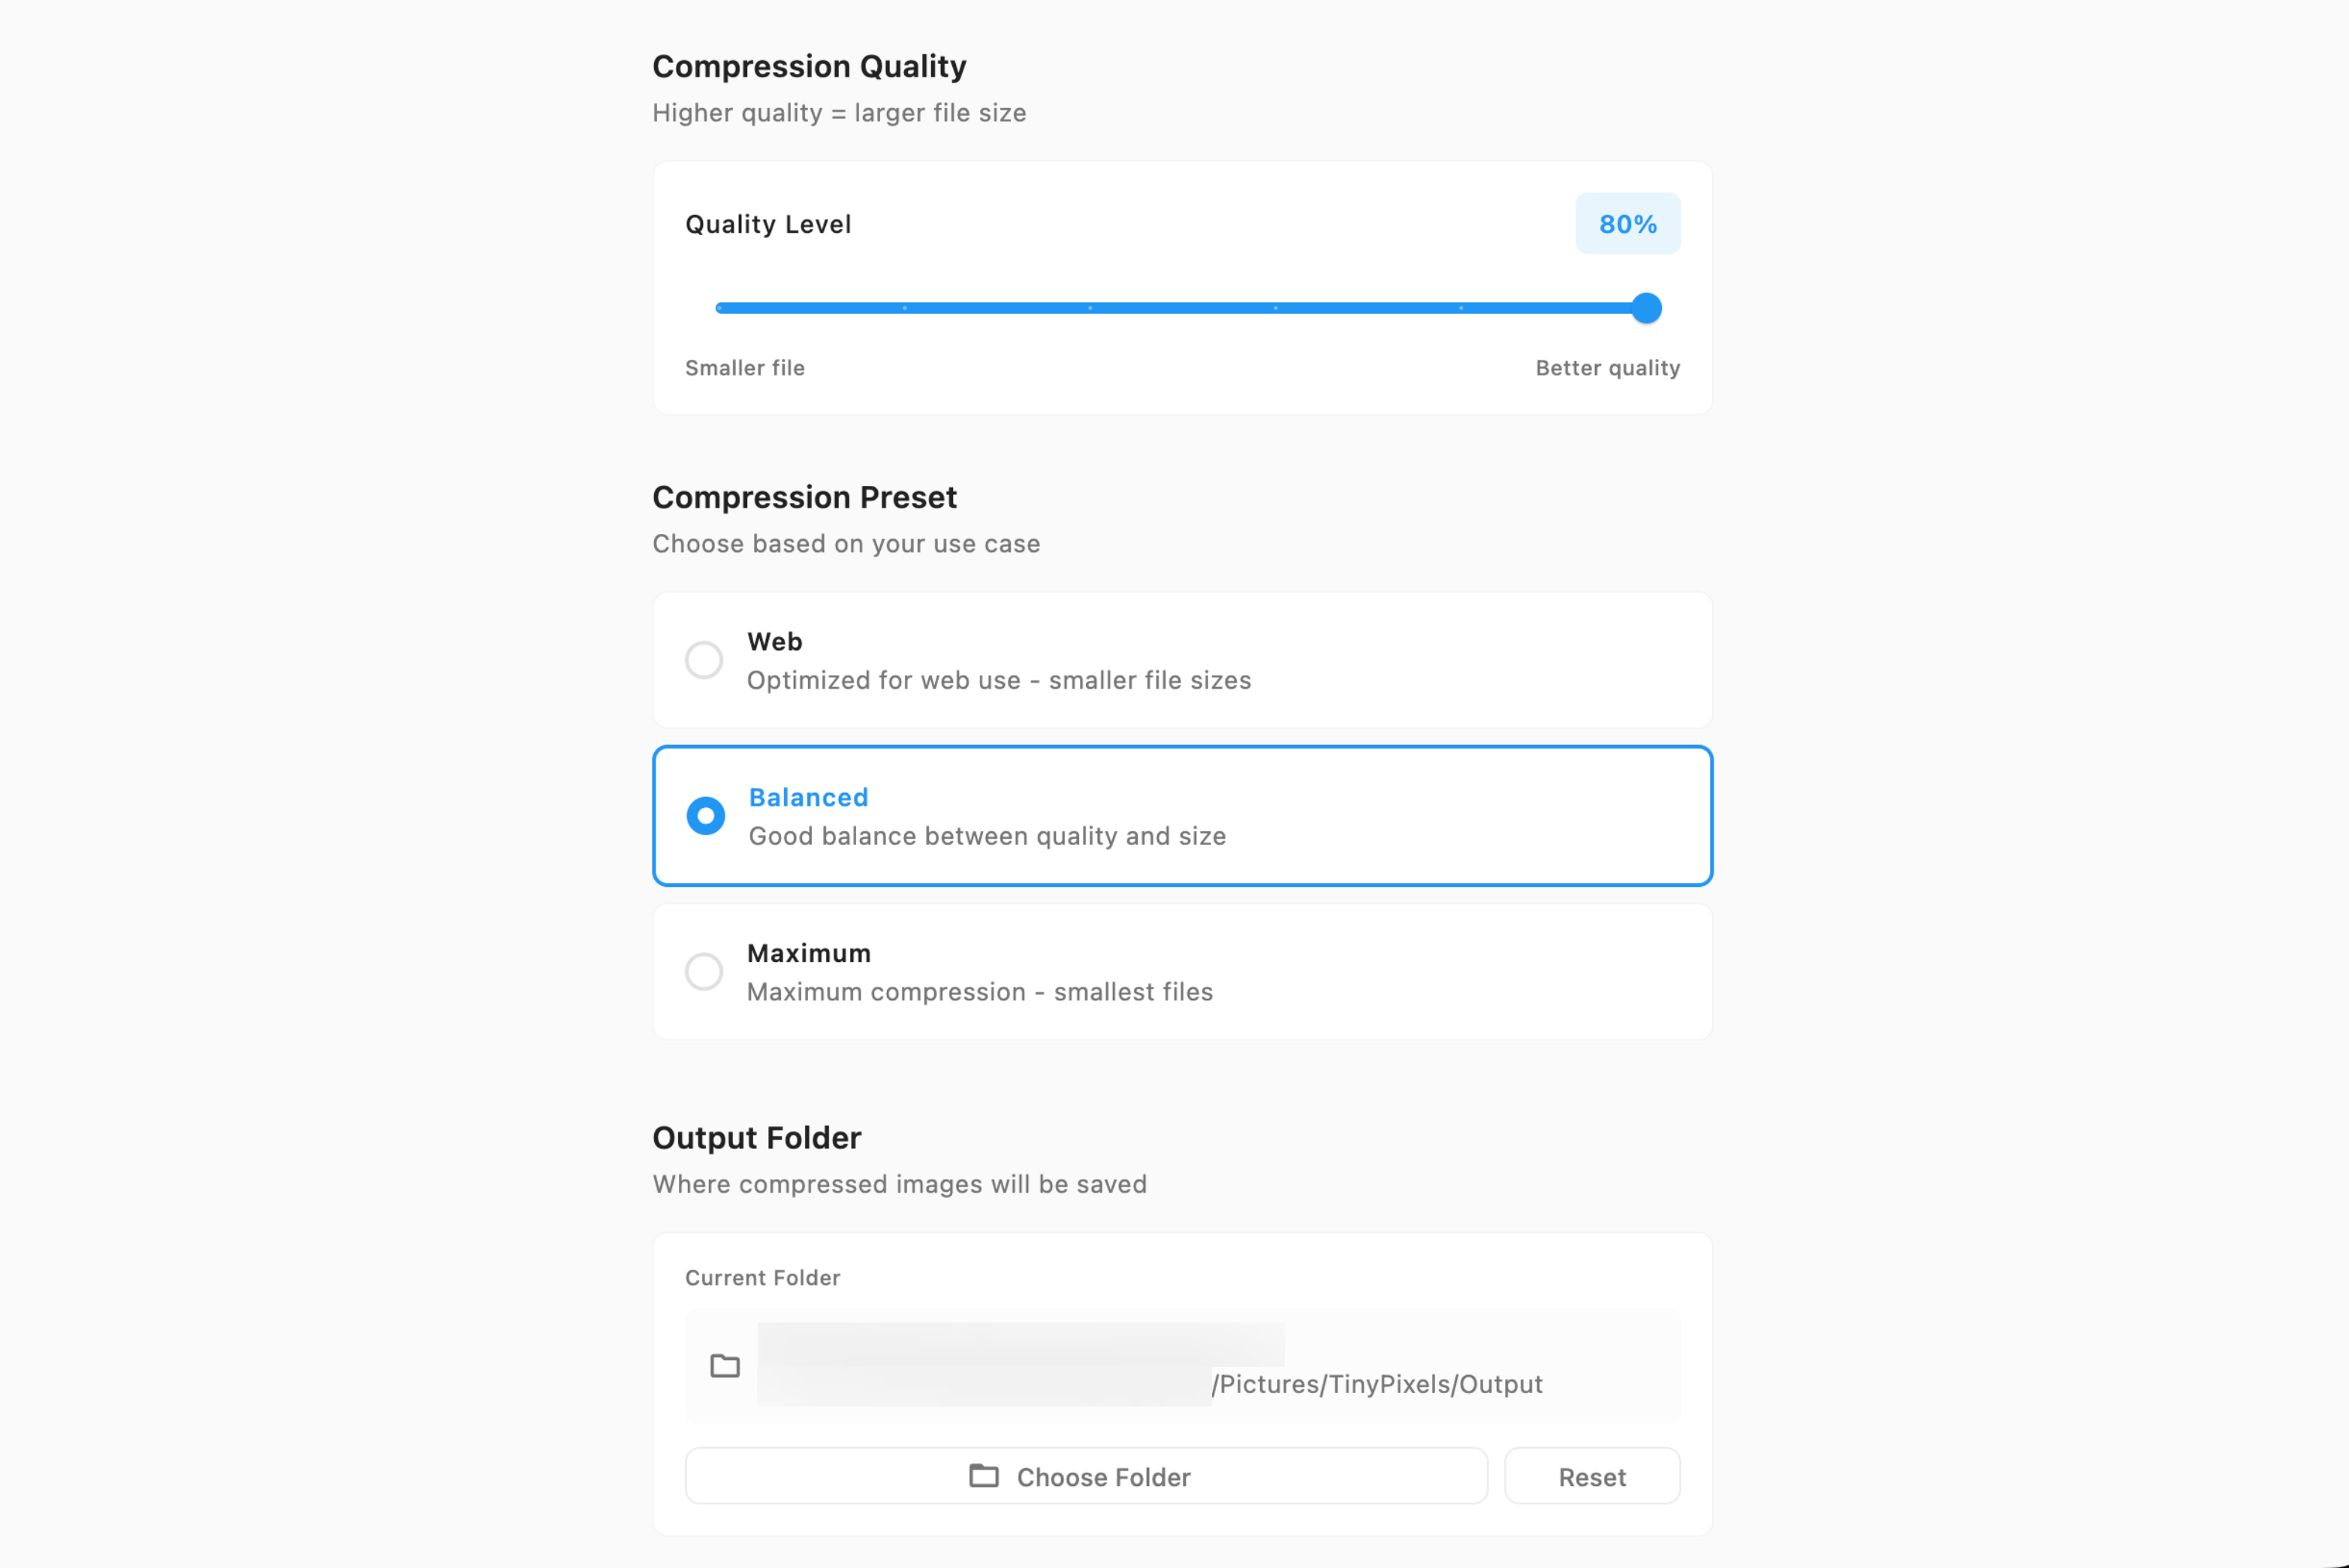Click the folder icon inside Choose Folder button
The width and height of the screenshot is (2349, 1568).
(985, 1476)
